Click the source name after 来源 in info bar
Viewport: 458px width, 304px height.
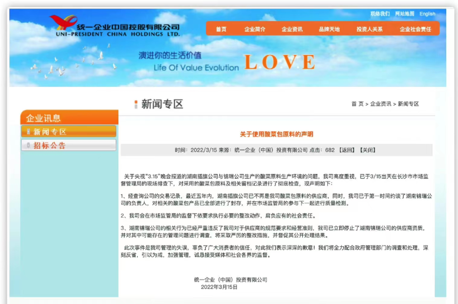click(271, 150)
